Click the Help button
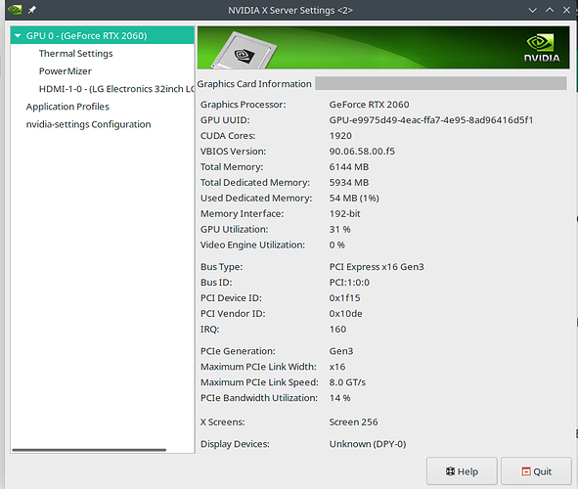Image resolution: width=578 pixels, height=489 pixels. [462, 471]
